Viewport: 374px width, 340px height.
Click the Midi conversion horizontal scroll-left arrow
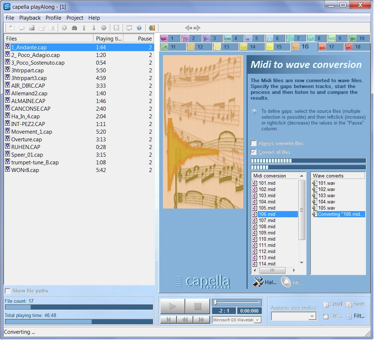[x=255, y=270]
